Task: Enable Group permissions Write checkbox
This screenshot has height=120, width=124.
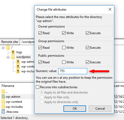Action: point(64,48)
